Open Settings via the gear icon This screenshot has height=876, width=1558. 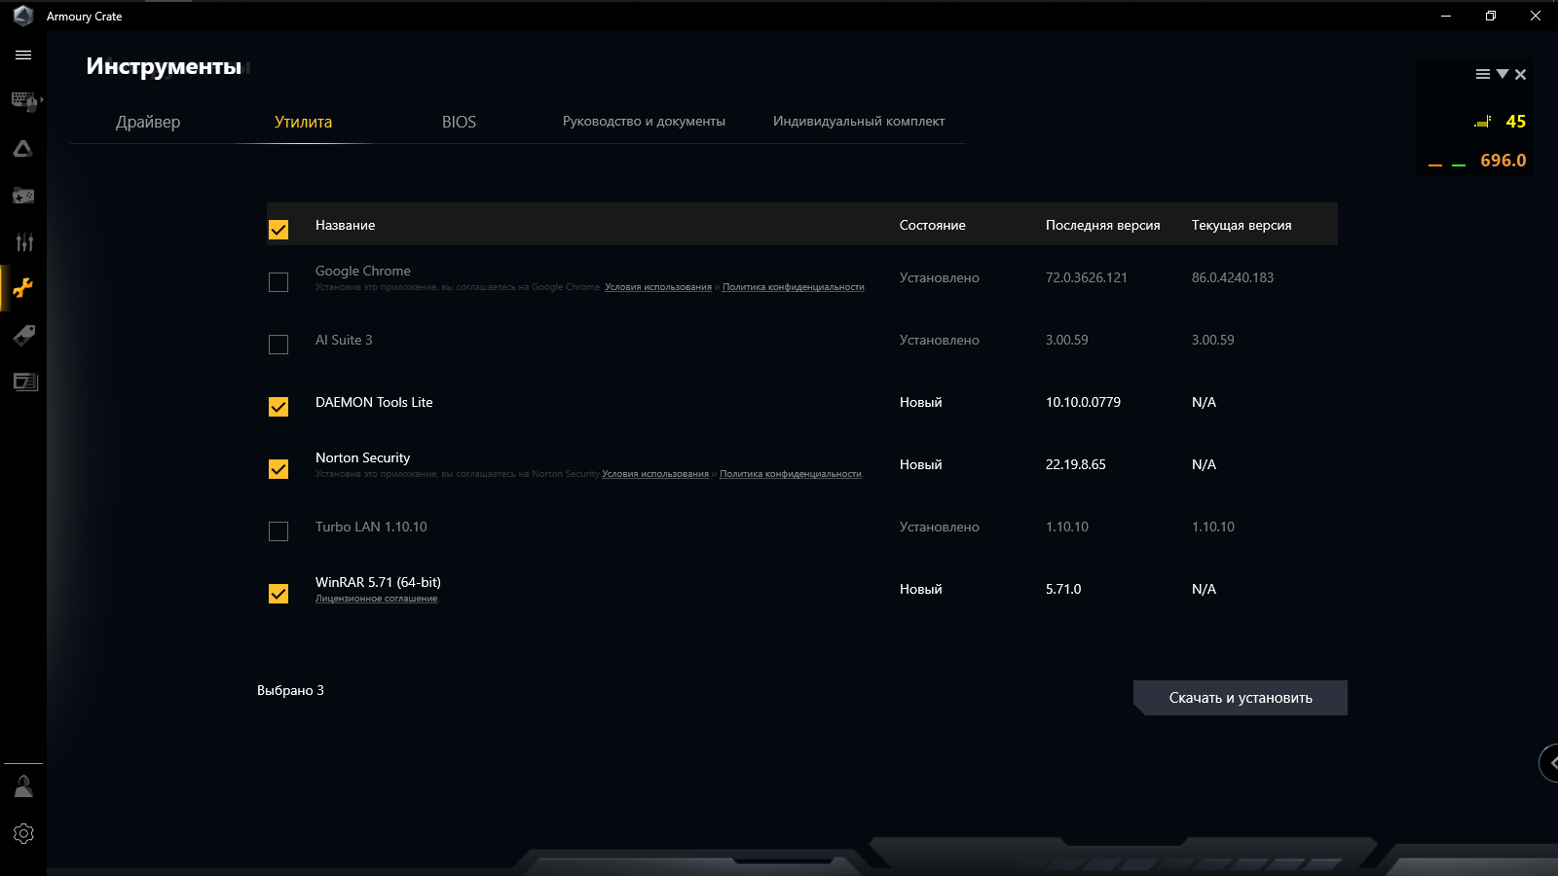pos(23,834)
